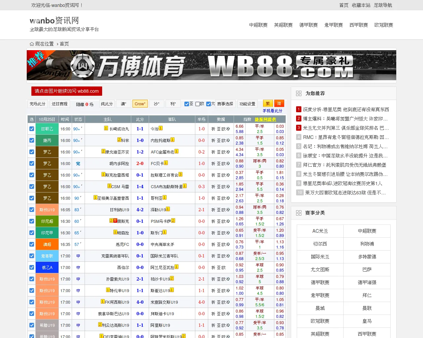Choose the Crow* odds provider

coord(140,104)
